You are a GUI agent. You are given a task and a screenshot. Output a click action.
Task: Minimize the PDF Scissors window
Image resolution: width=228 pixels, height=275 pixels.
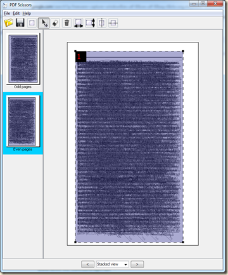click(194, 4)
